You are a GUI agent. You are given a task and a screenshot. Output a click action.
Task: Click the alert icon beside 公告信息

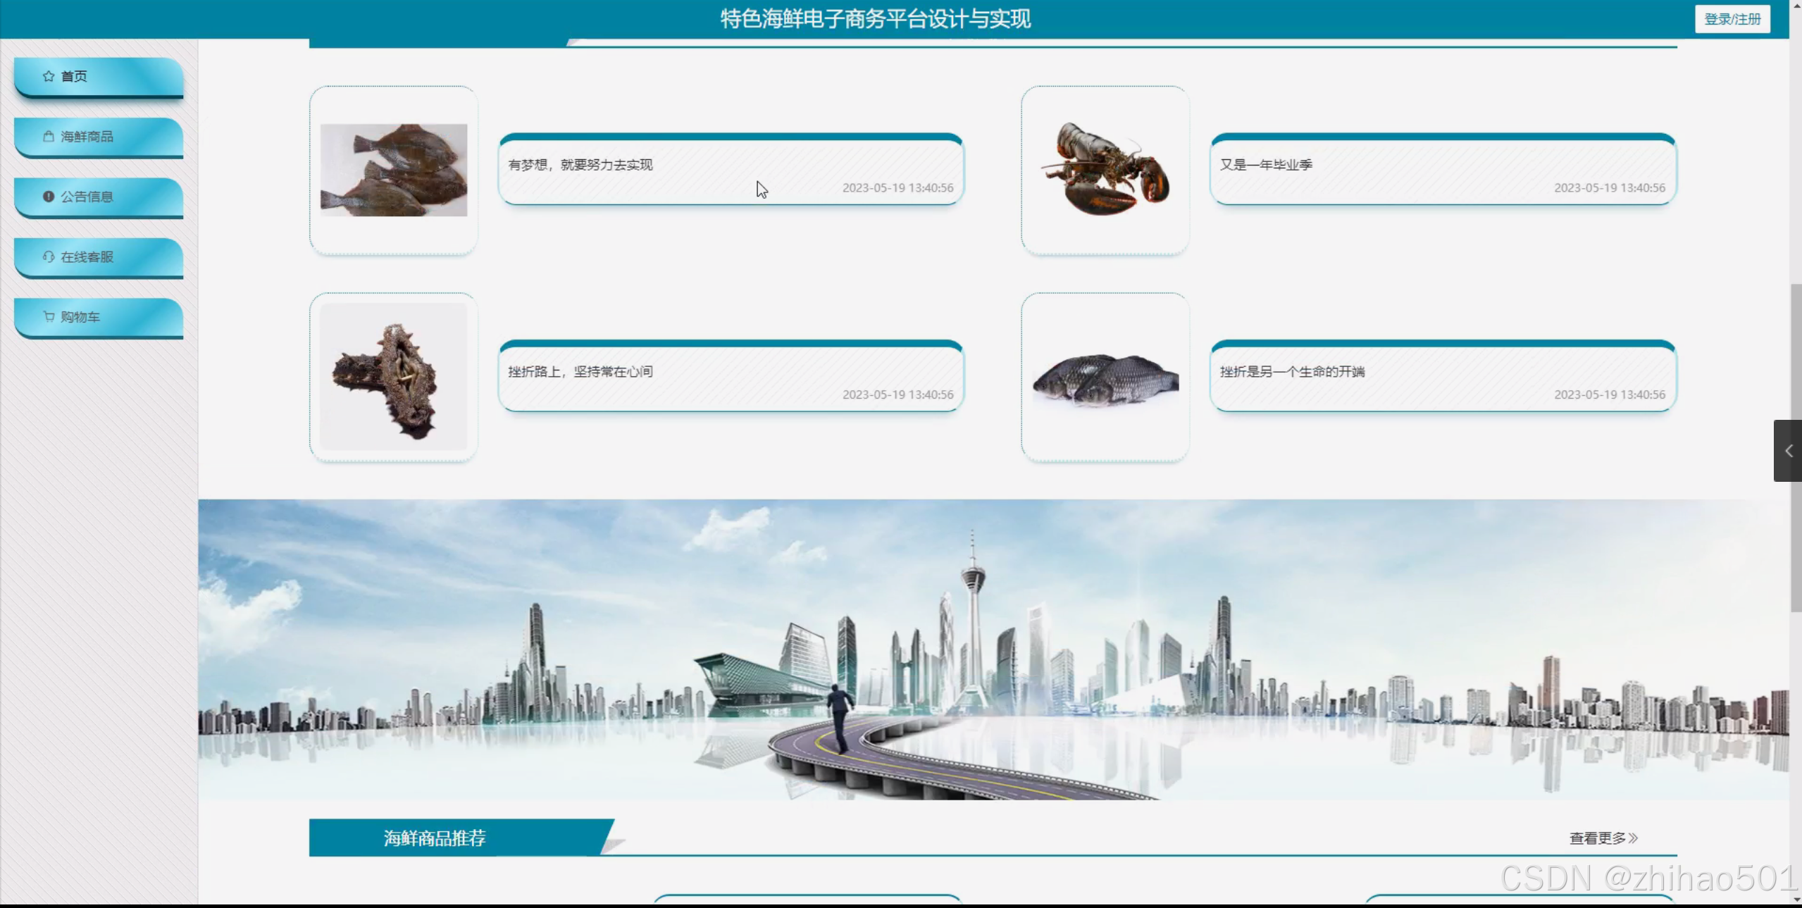tap(49, 197)
